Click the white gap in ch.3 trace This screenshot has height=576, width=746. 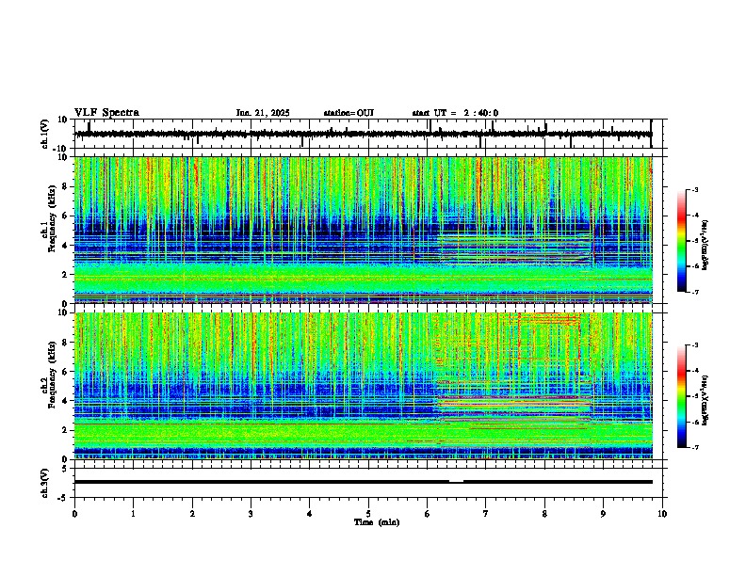click(x=456, y=481)
